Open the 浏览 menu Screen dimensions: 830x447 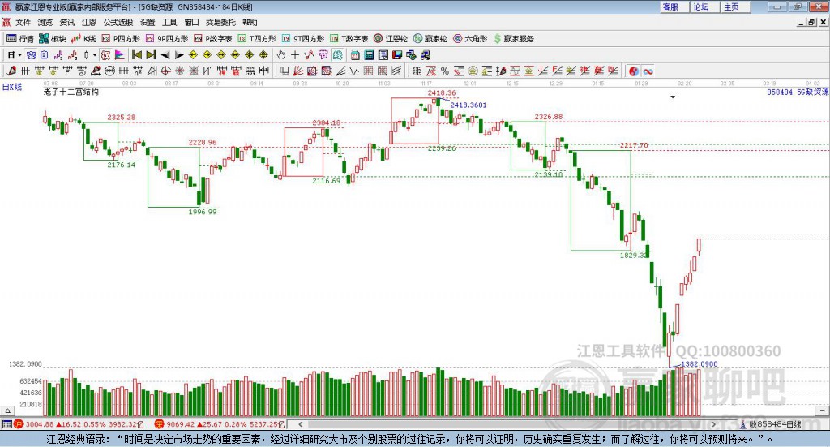click(45, 22)
